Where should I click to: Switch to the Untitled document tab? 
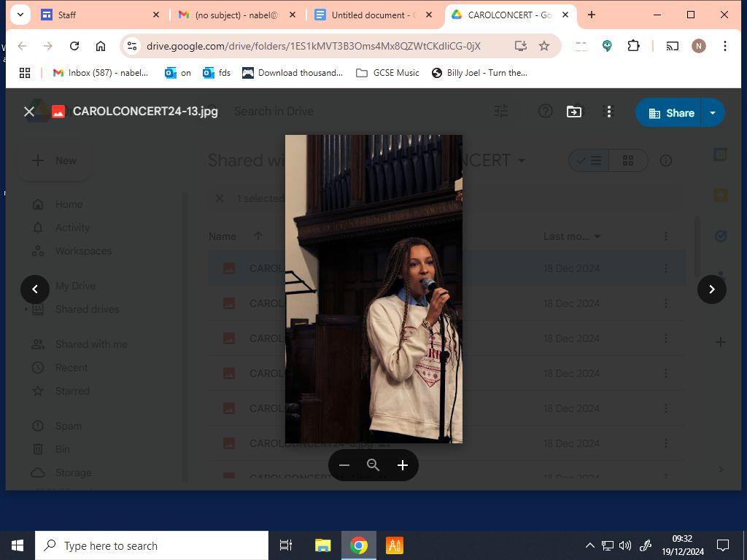373,15
